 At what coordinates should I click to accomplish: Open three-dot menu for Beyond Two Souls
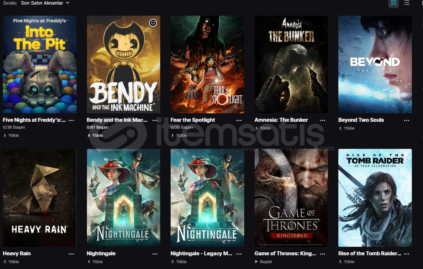(x=407, y=120)
